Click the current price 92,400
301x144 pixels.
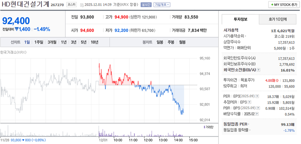[16, 21]
